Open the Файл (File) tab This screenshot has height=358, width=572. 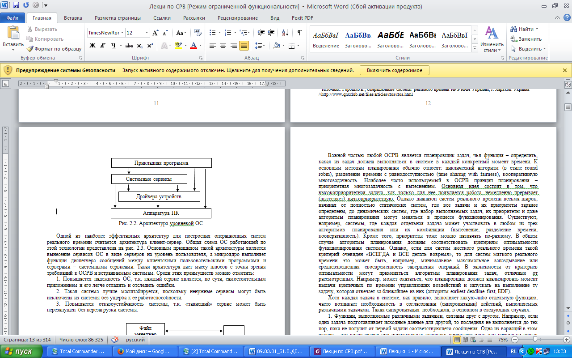tap(13, 18)
